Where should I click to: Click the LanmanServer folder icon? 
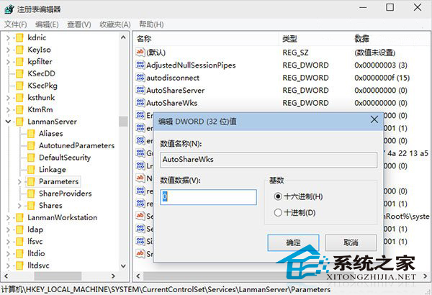[19, 122]
